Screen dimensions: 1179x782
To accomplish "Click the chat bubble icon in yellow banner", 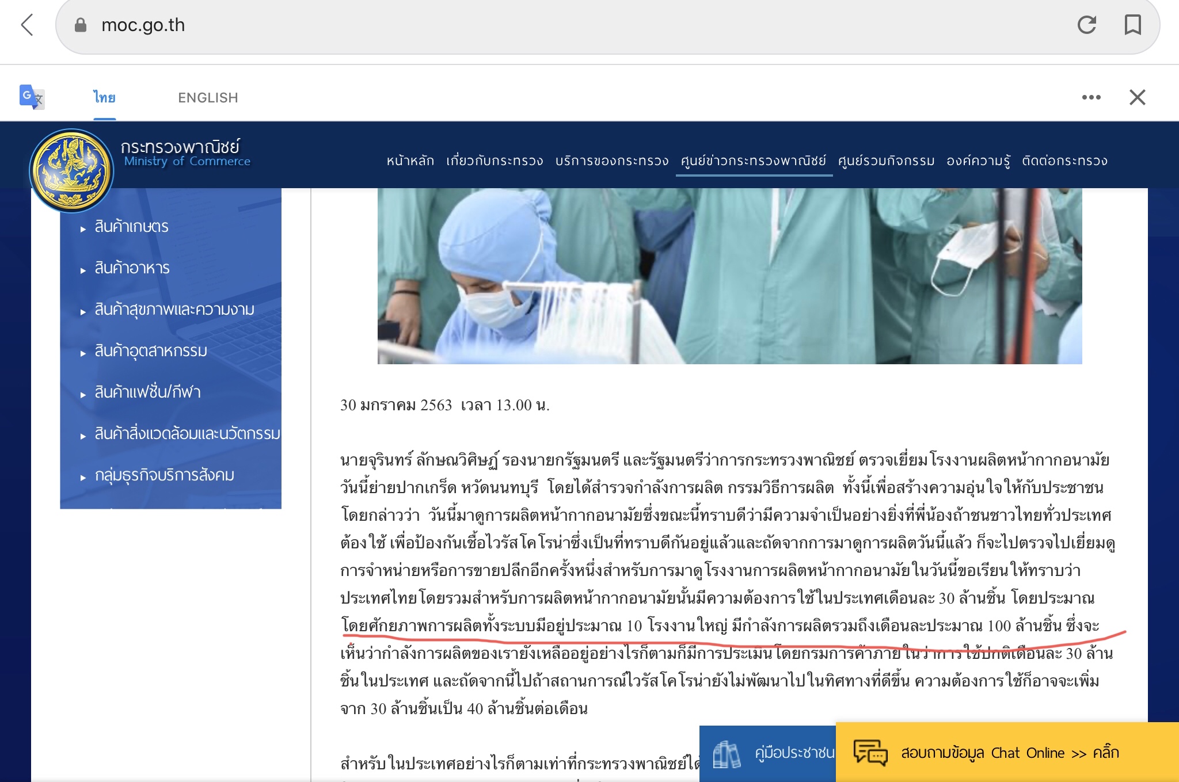I will [x=870, y=752].
